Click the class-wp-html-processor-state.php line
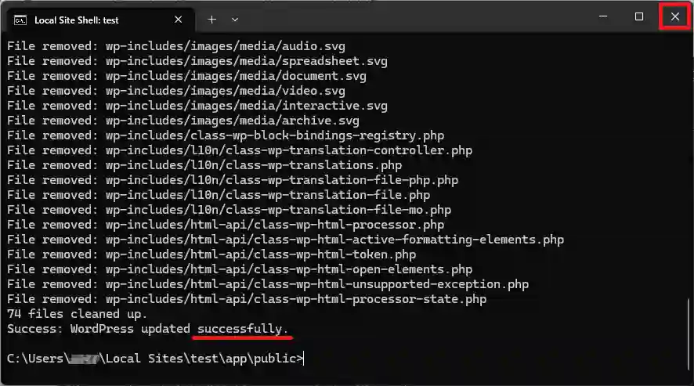Viewport: 694px width, 386px height. [246, 299]
